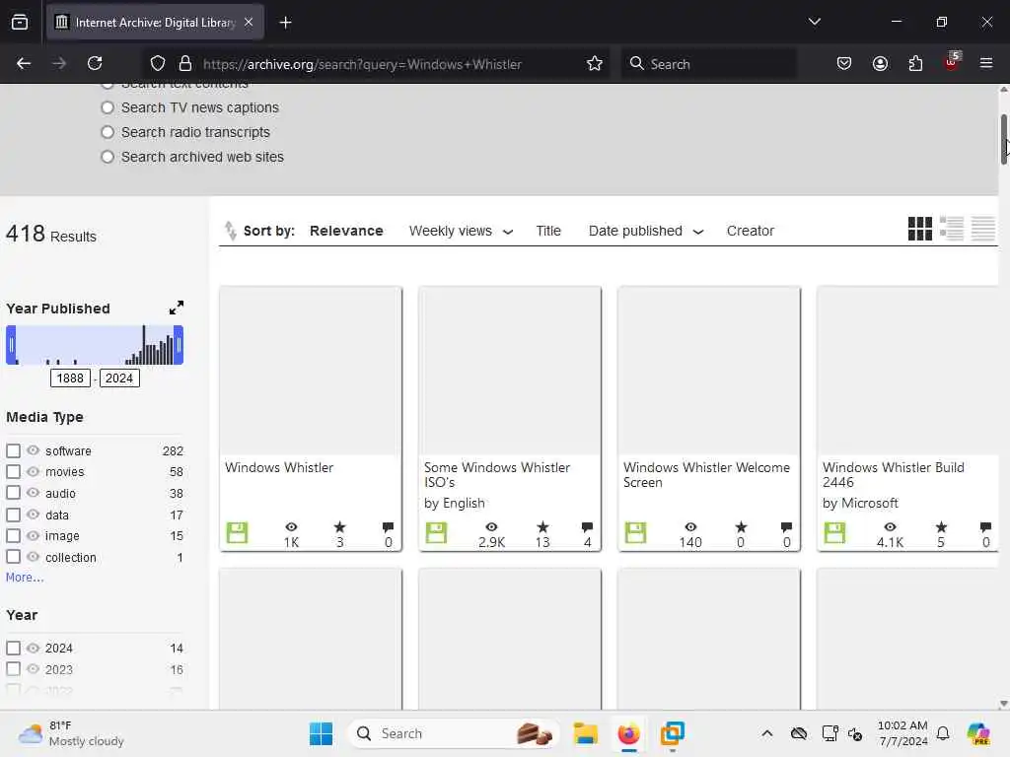Click the Firefox toolbar Search box

pos(708,63)
